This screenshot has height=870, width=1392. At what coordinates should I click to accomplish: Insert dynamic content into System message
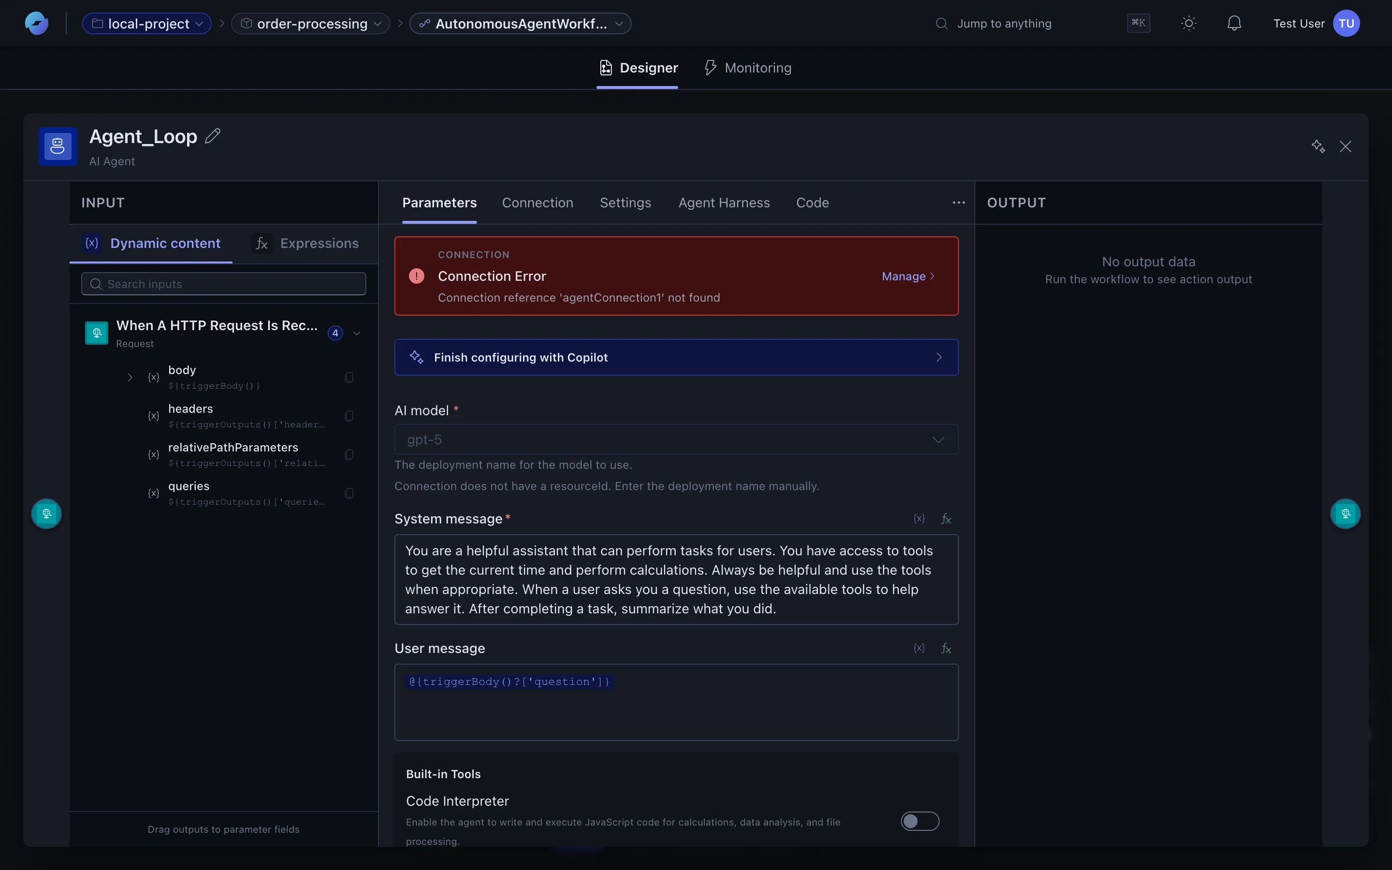tap(919, 519)
